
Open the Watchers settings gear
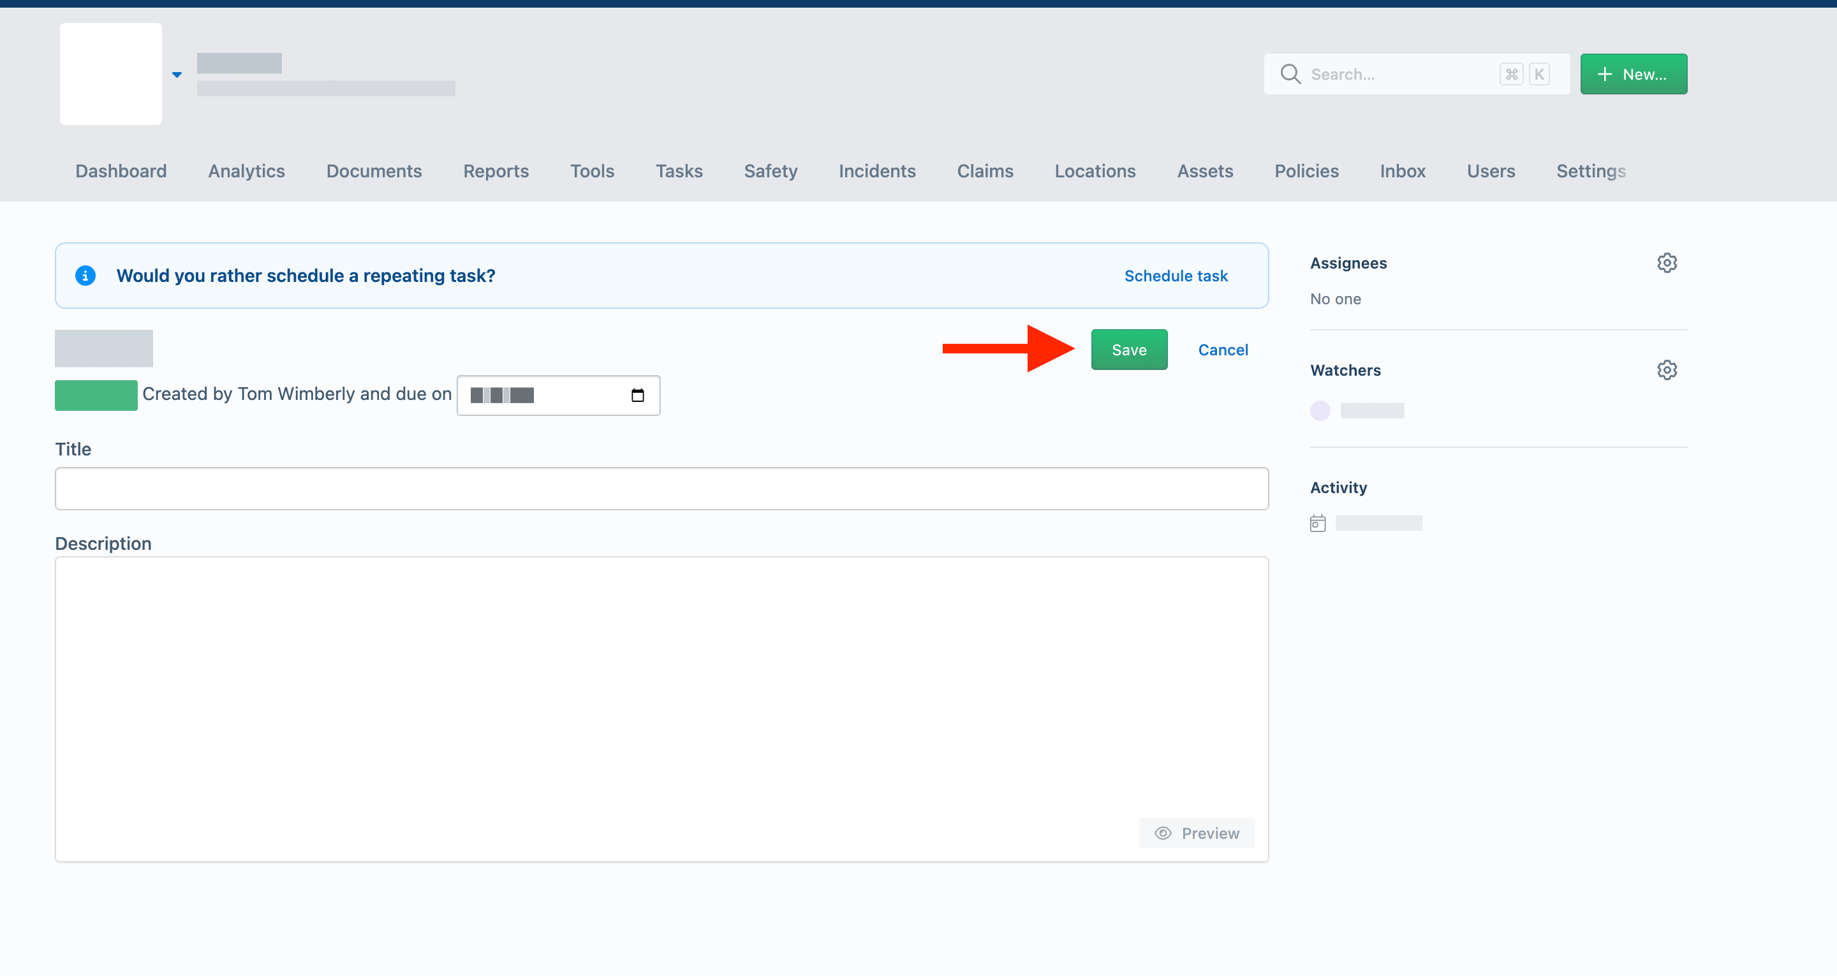pos(1667,369)
